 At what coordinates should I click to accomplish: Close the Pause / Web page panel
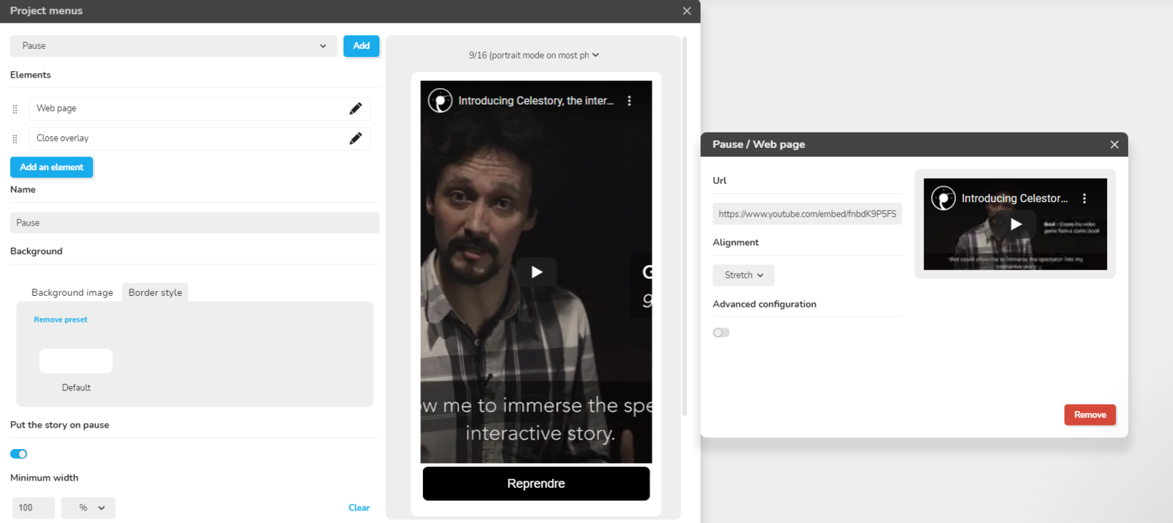point(1114,144)
